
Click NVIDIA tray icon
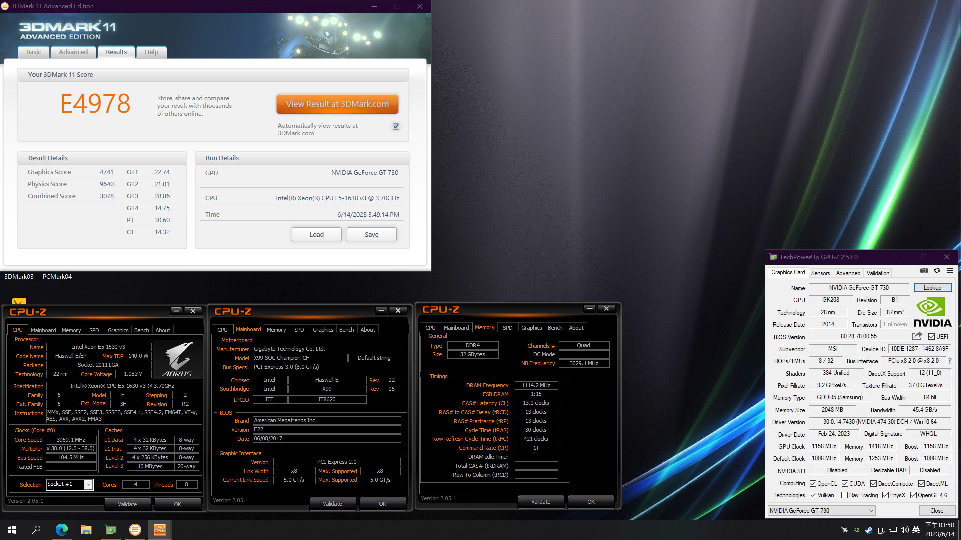856,530
